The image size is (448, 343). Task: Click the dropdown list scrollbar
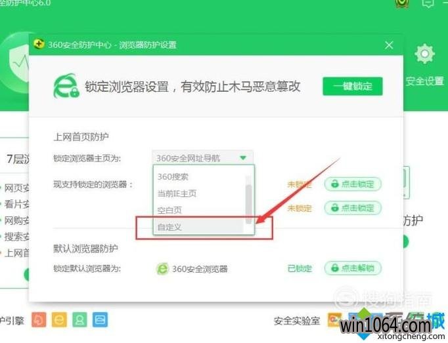249,203
